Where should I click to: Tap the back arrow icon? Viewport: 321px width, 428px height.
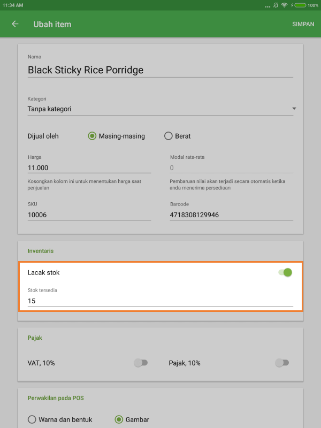click(x=15, y=24)
